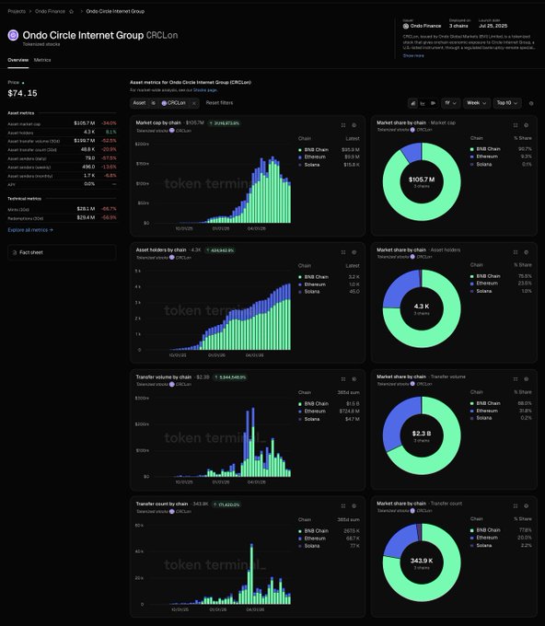Open the 1Y time range dropdown
545x626 pixels.
click(x=450, y=103)
